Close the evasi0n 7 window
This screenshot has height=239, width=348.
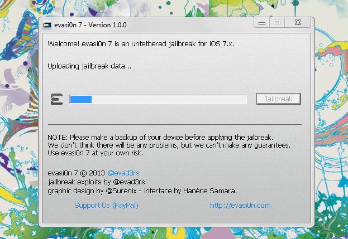(298, 23)
